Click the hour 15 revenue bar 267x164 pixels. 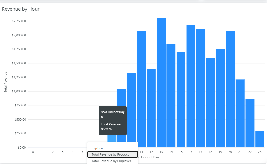(181, 100)
